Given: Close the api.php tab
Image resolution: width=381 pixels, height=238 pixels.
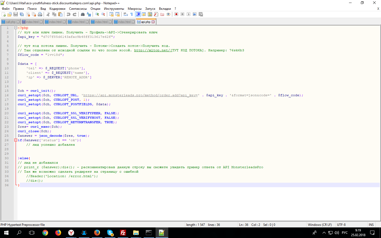Looking at the screenshot, I should (153, 22).
